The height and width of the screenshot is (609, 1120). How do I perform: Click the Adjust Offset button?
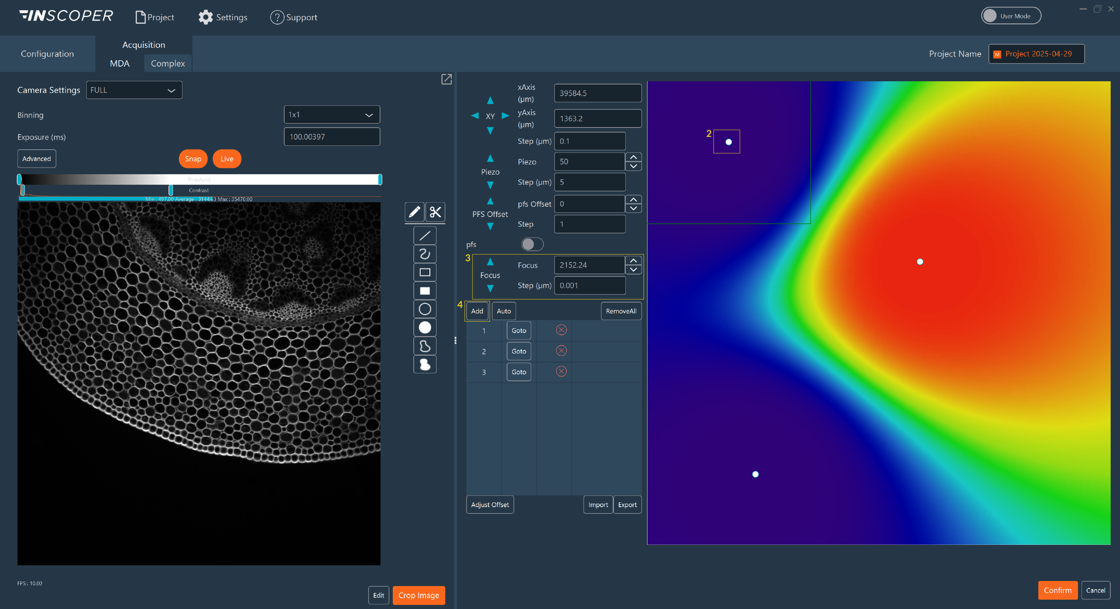[490, 505]
